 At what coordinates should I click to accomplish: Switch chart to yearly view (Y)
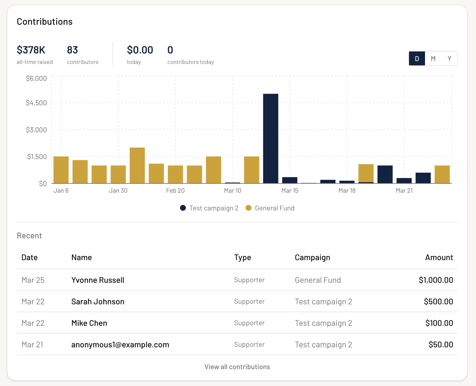pyautogui.click(x=449, y=59)
